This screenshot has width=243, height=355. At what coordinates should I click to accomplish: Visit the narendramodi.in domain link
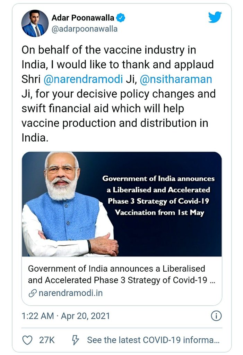click(70, 293)
